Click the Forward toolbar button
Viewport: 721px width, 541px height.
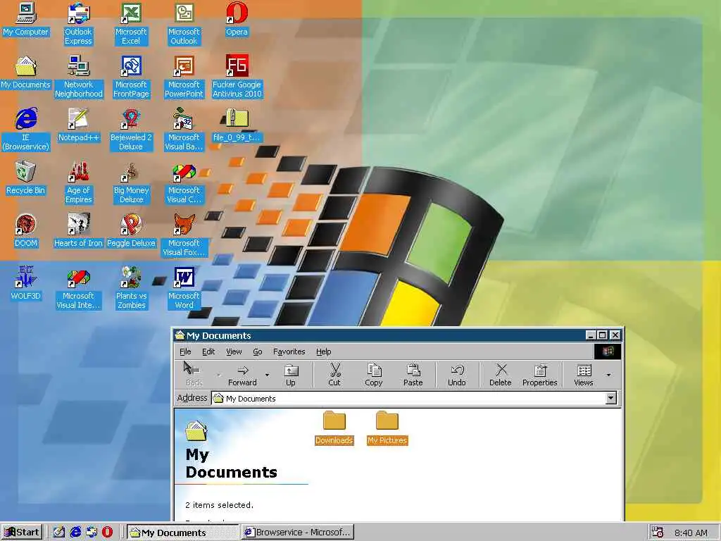242,375
